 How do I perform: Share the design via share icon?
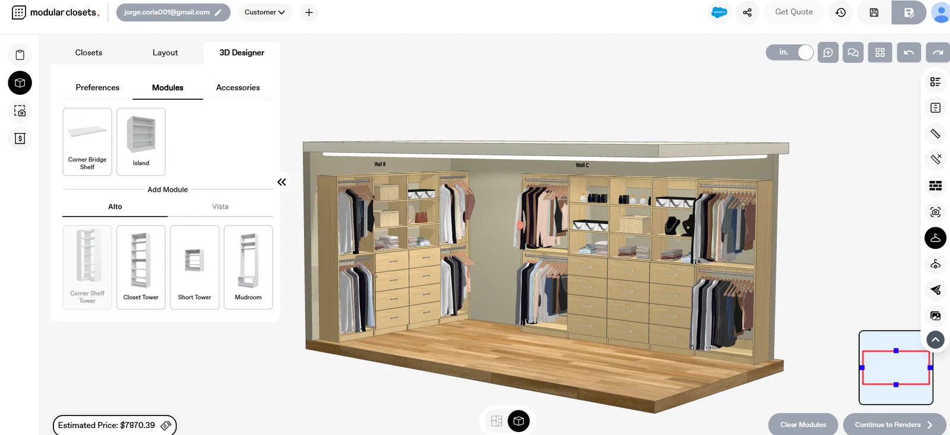pos(747,12)
